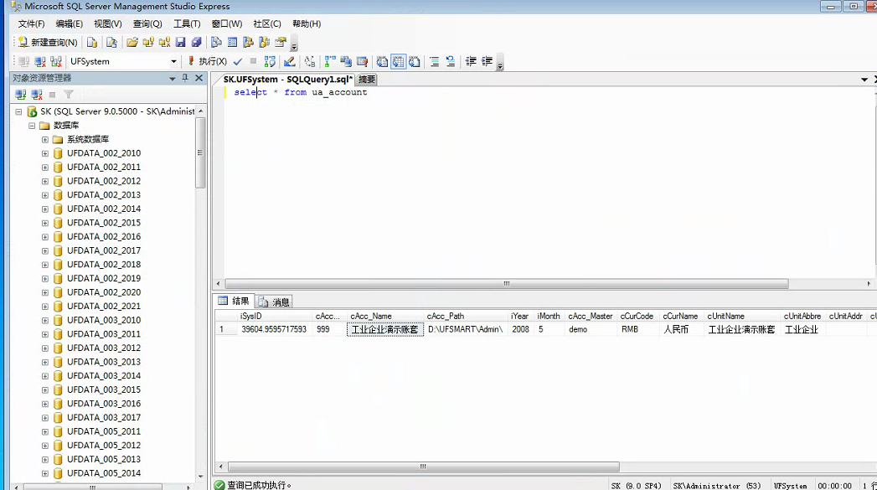Toggle auto-hide pin on Object Explorer

click(185, 78)
